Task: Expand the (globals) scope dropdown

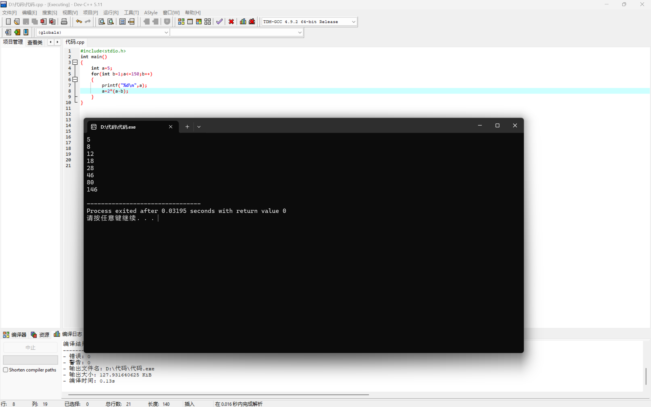Action: 166,33
